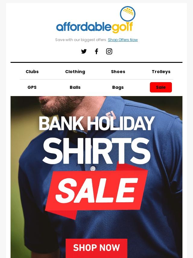Open the Instagram camera icon
Screen dimensions: 193x258
109,51
